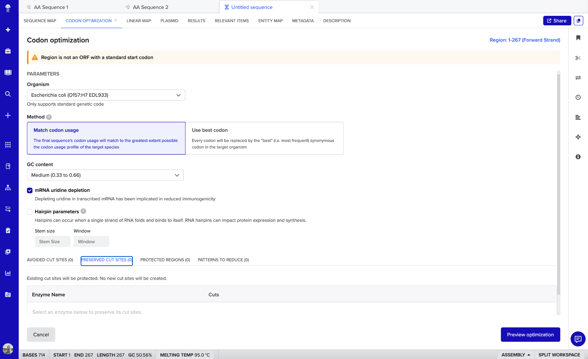Click the copy icon next to Share
Image resolution: width=588 pixels, height=359 pixels.
pos(578,21)
